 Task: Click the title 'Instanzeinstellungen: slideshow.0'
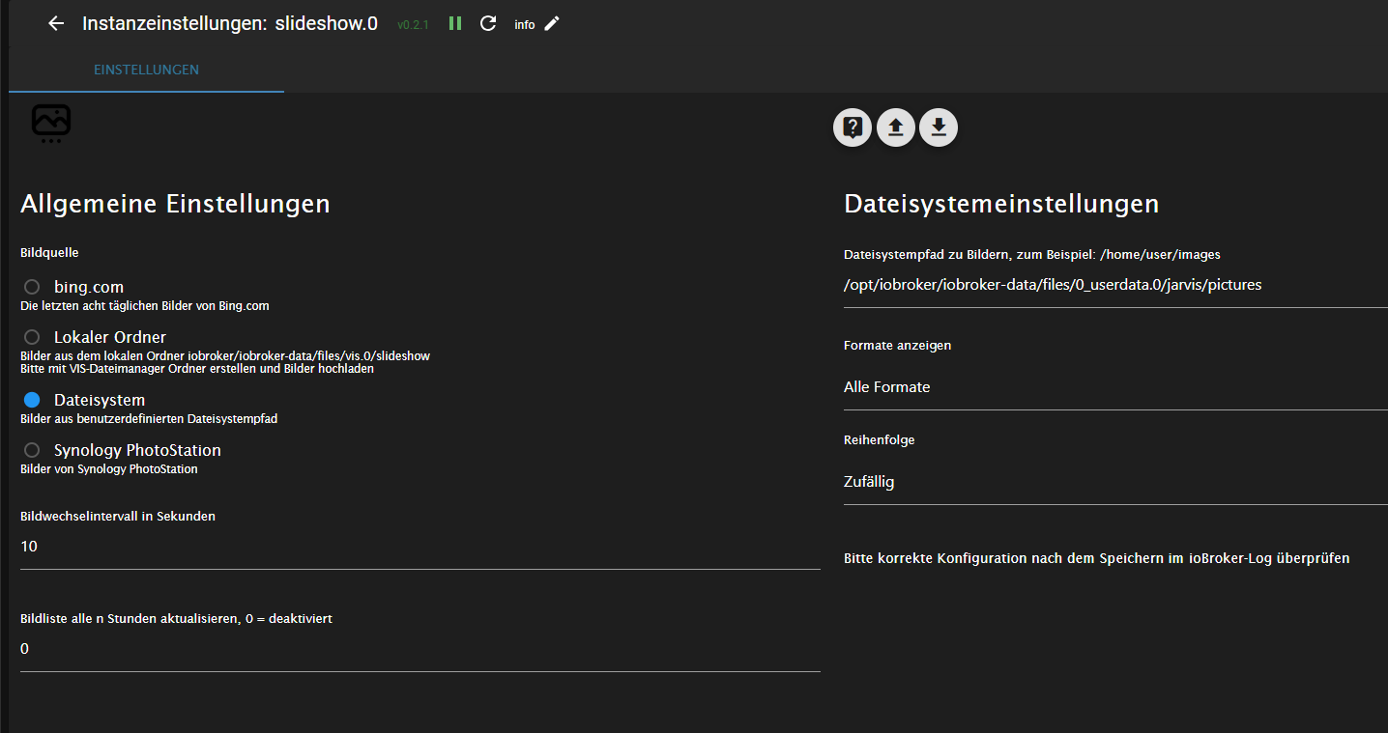tap(230, 24)
